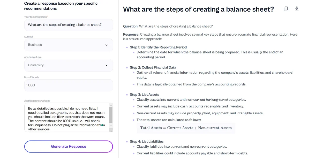331x158 pixels.
Task: Click the No. of Words field showing 1000
Action: [x=69, y=85]
